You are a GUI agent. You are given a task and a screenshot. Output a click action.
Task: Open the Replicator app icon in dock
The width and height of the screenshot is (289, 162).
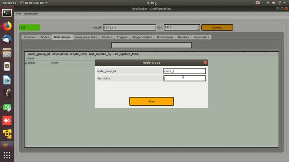click(7, 145)
